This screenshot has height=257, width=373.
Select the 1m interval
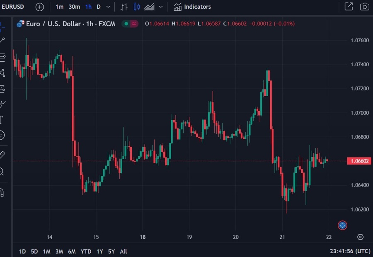click(x=60, y=7)
